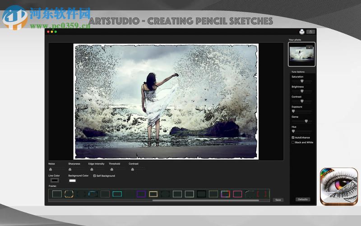
Task: Pick the torn-edge frame
Action: pyautogui.click(x=250, y=194)
